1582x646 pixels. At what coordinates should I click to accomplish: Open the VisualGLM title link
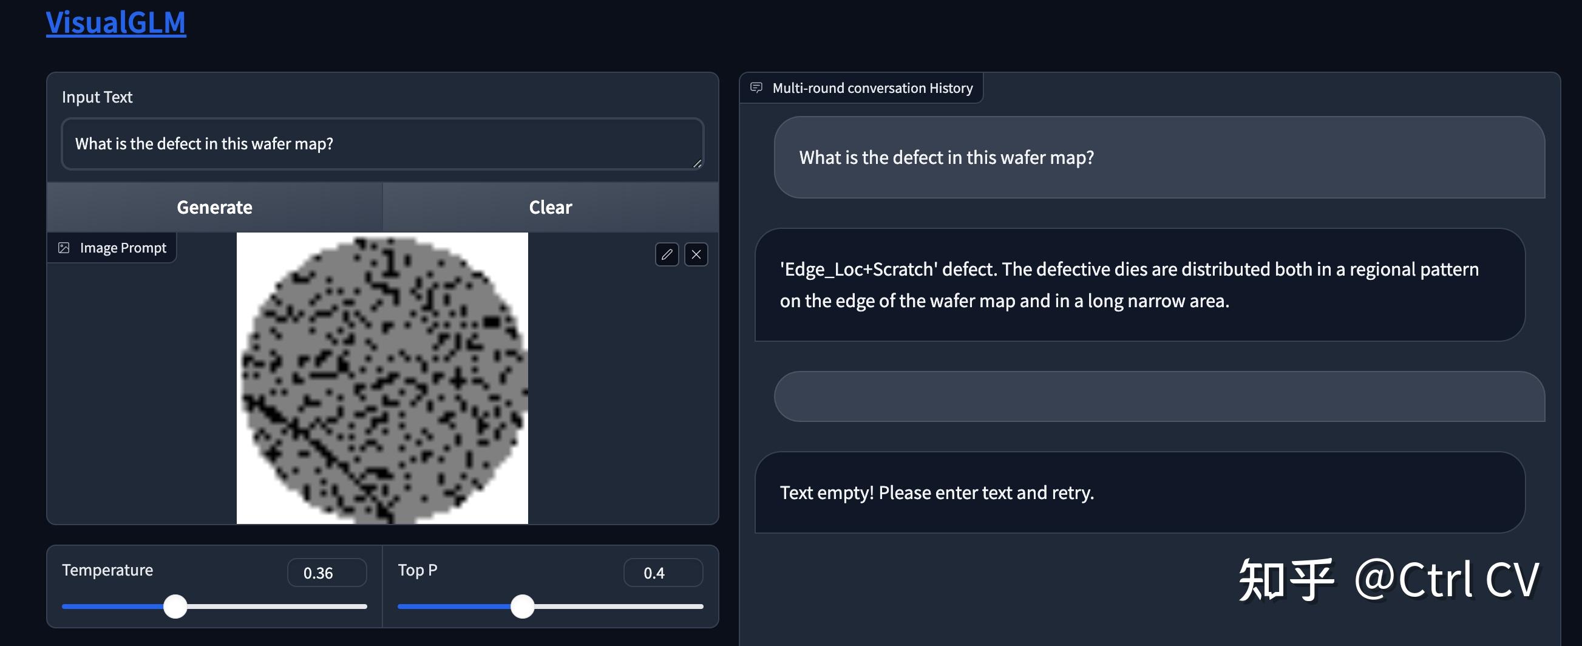(116, 22)
